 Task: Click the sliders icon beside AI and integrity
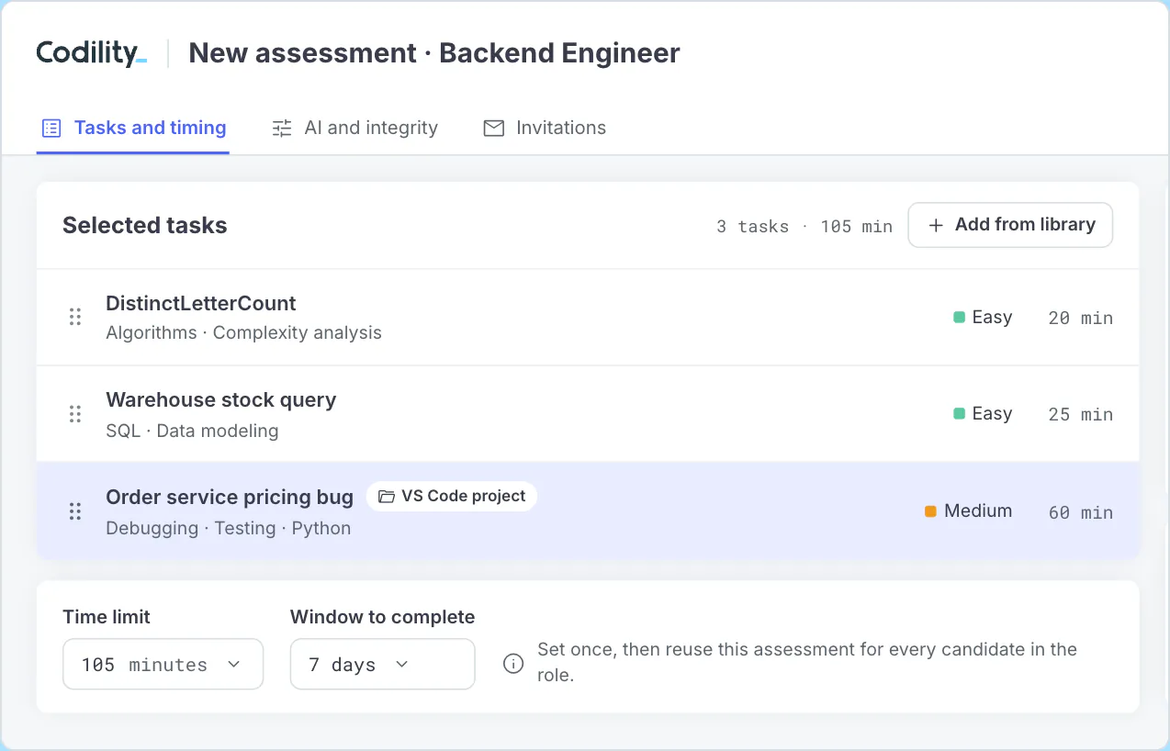pos(282,129)
